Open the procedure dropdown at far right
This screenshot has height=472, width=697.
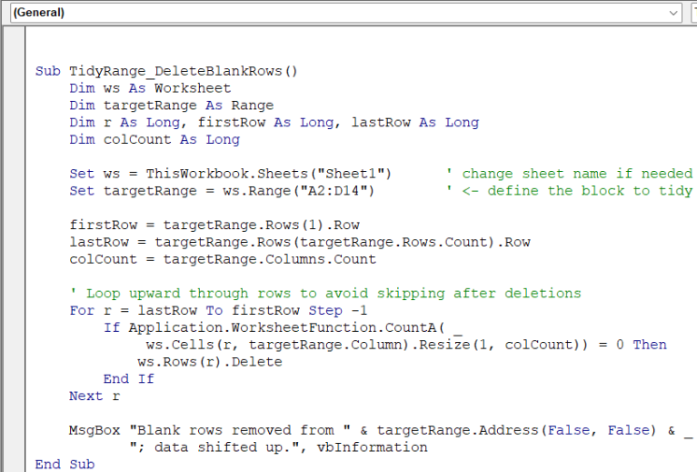[694, 13]
